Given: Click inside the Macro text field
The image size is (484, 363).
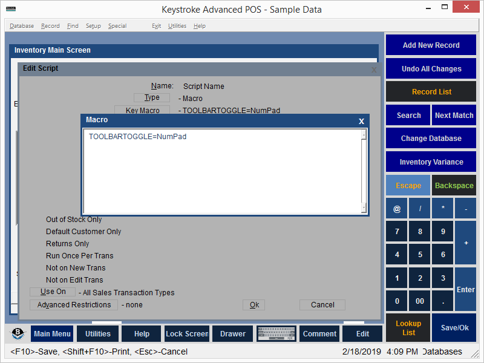Looking at the screenshot, I should click(x=224, y=171).
